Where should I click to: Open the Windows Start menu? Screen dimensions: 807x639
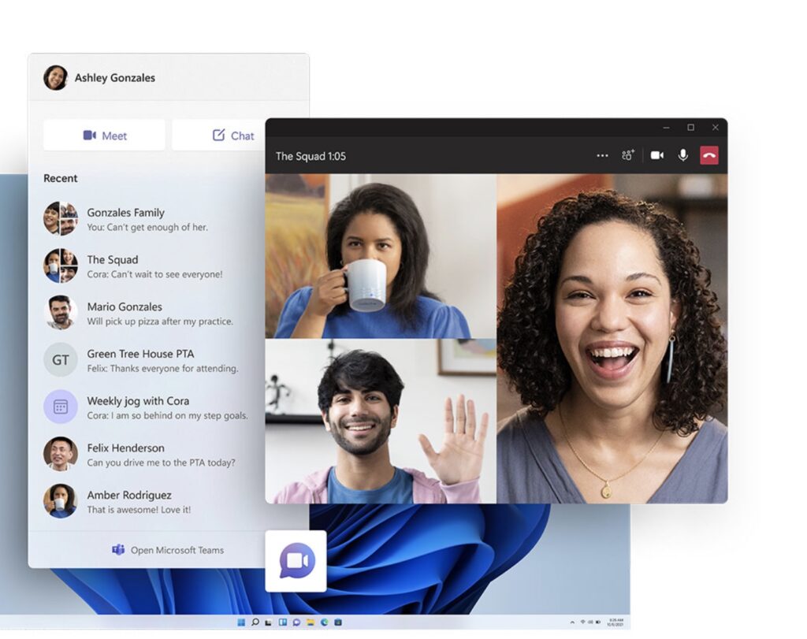pos(241,622)
